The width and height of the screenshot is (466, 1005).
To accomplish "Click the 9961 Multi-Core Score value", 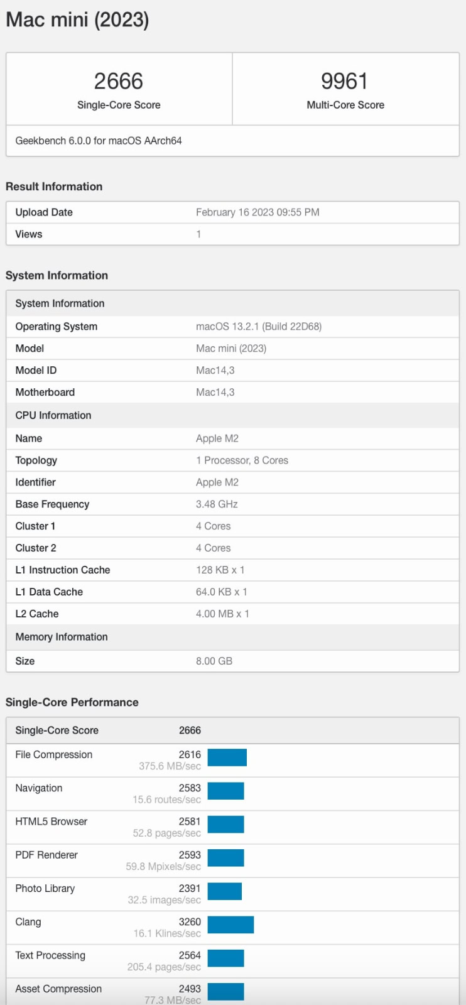I will (345, 81).
